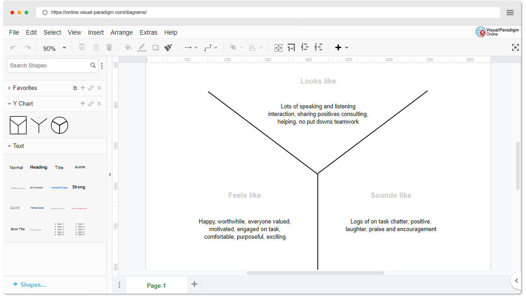Click the waypoint connector style icon
Screen dimensions: 526x299
[208, 48]
